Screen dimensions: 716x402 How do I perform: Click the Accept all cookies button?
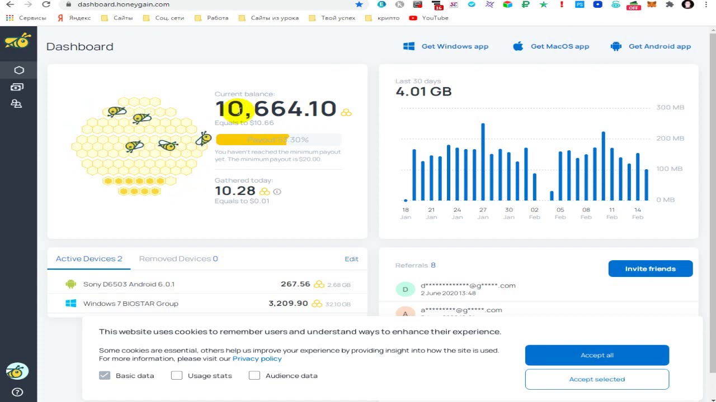[x=597, y=355]
